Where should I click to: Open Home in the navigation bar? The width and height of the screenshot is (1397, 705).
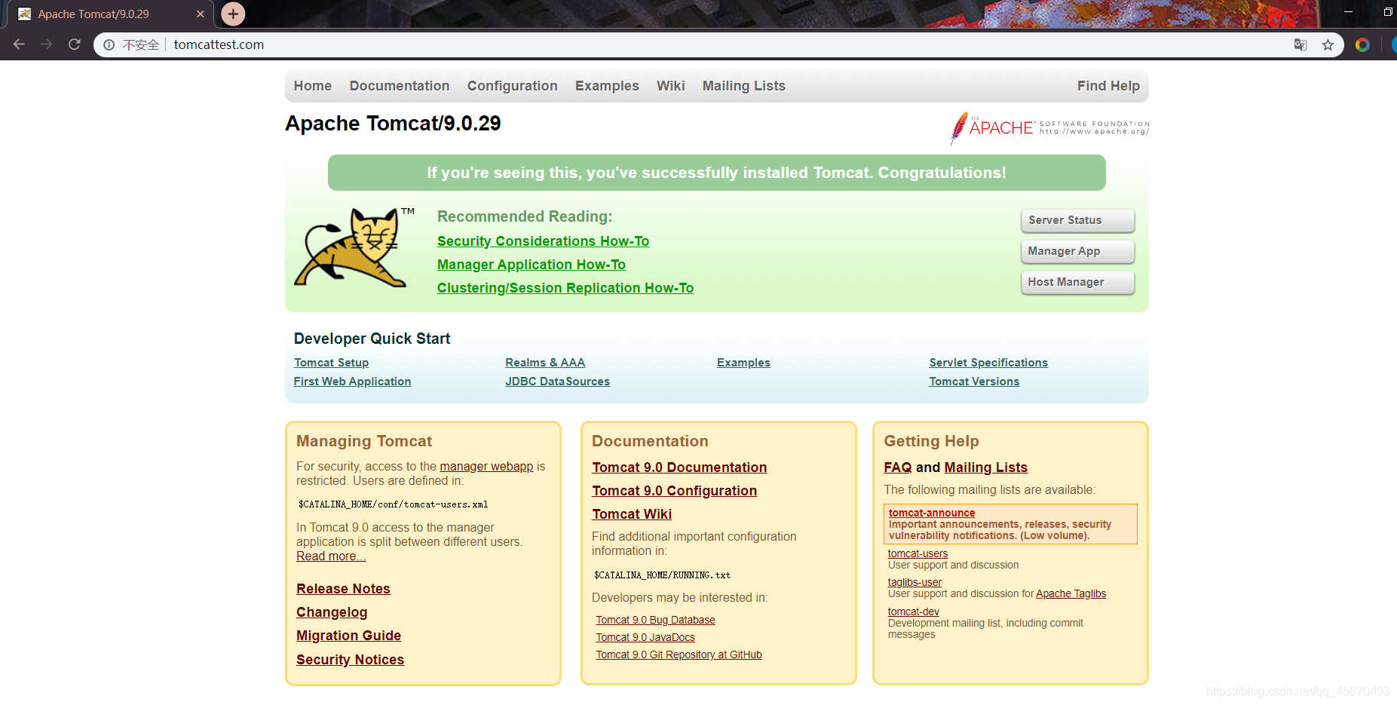313,86
